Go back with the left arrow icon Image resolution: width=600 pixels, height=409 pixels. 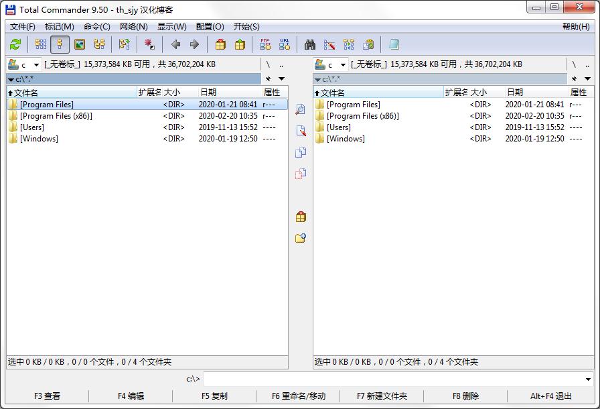point(175,44)
